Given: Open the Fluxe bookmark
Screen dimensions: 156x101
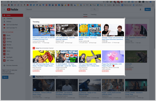Looking at the screenshot, I should (x=93, y=5).
